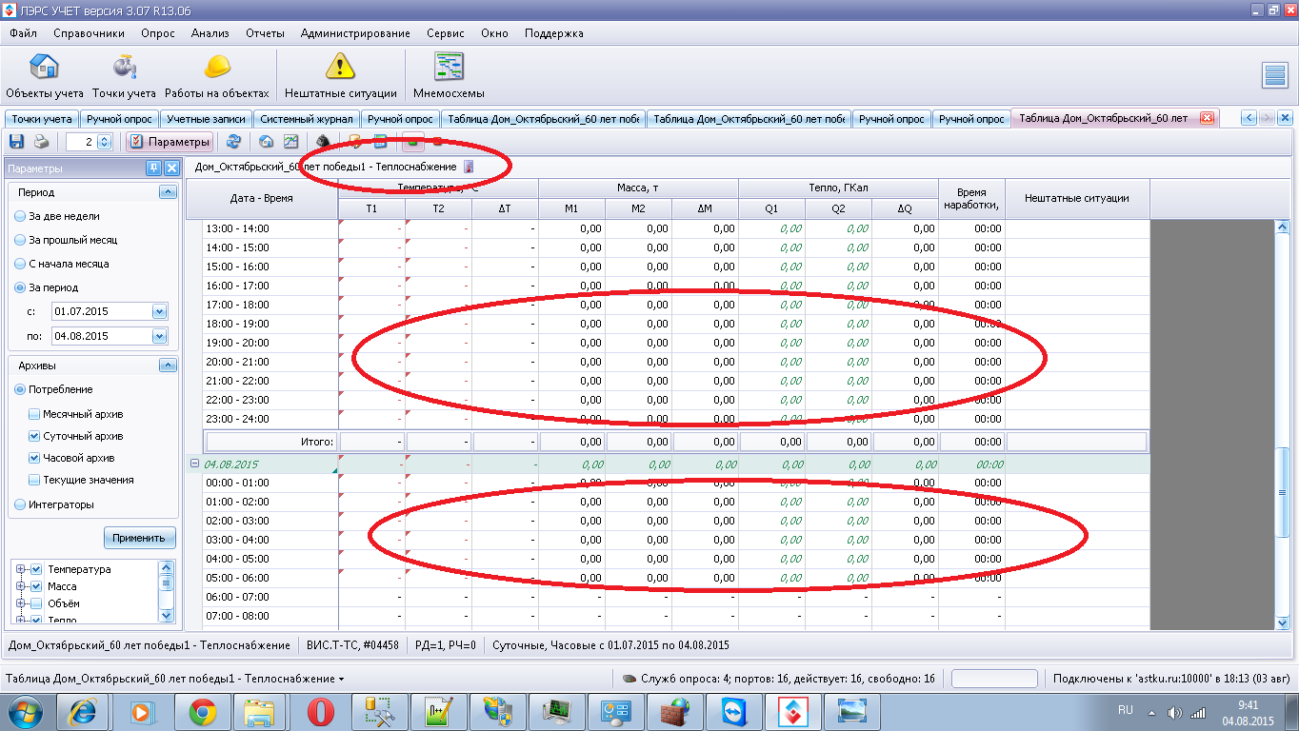Screen dimensions: 1299x731
Task: Click the black weight icon in the table toolbar
Action: (324, 142)
